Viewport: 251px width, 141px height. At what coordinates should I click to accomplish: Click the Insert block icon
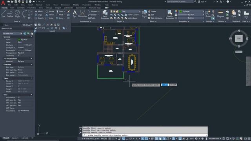tap(144, 14)
